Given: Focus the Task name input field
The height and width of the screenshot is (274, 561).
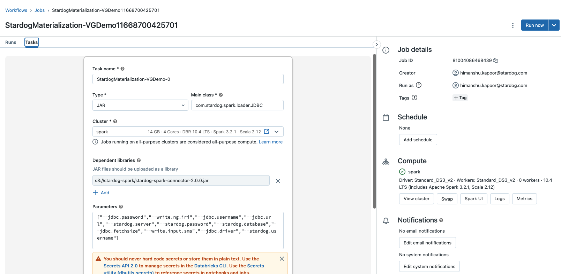Looking at the screenshot, I should click(x=188, y=79).
